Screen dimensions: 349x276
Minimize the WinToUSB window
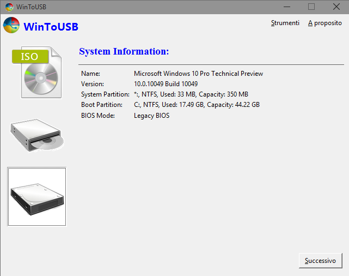tap(287, 7)
